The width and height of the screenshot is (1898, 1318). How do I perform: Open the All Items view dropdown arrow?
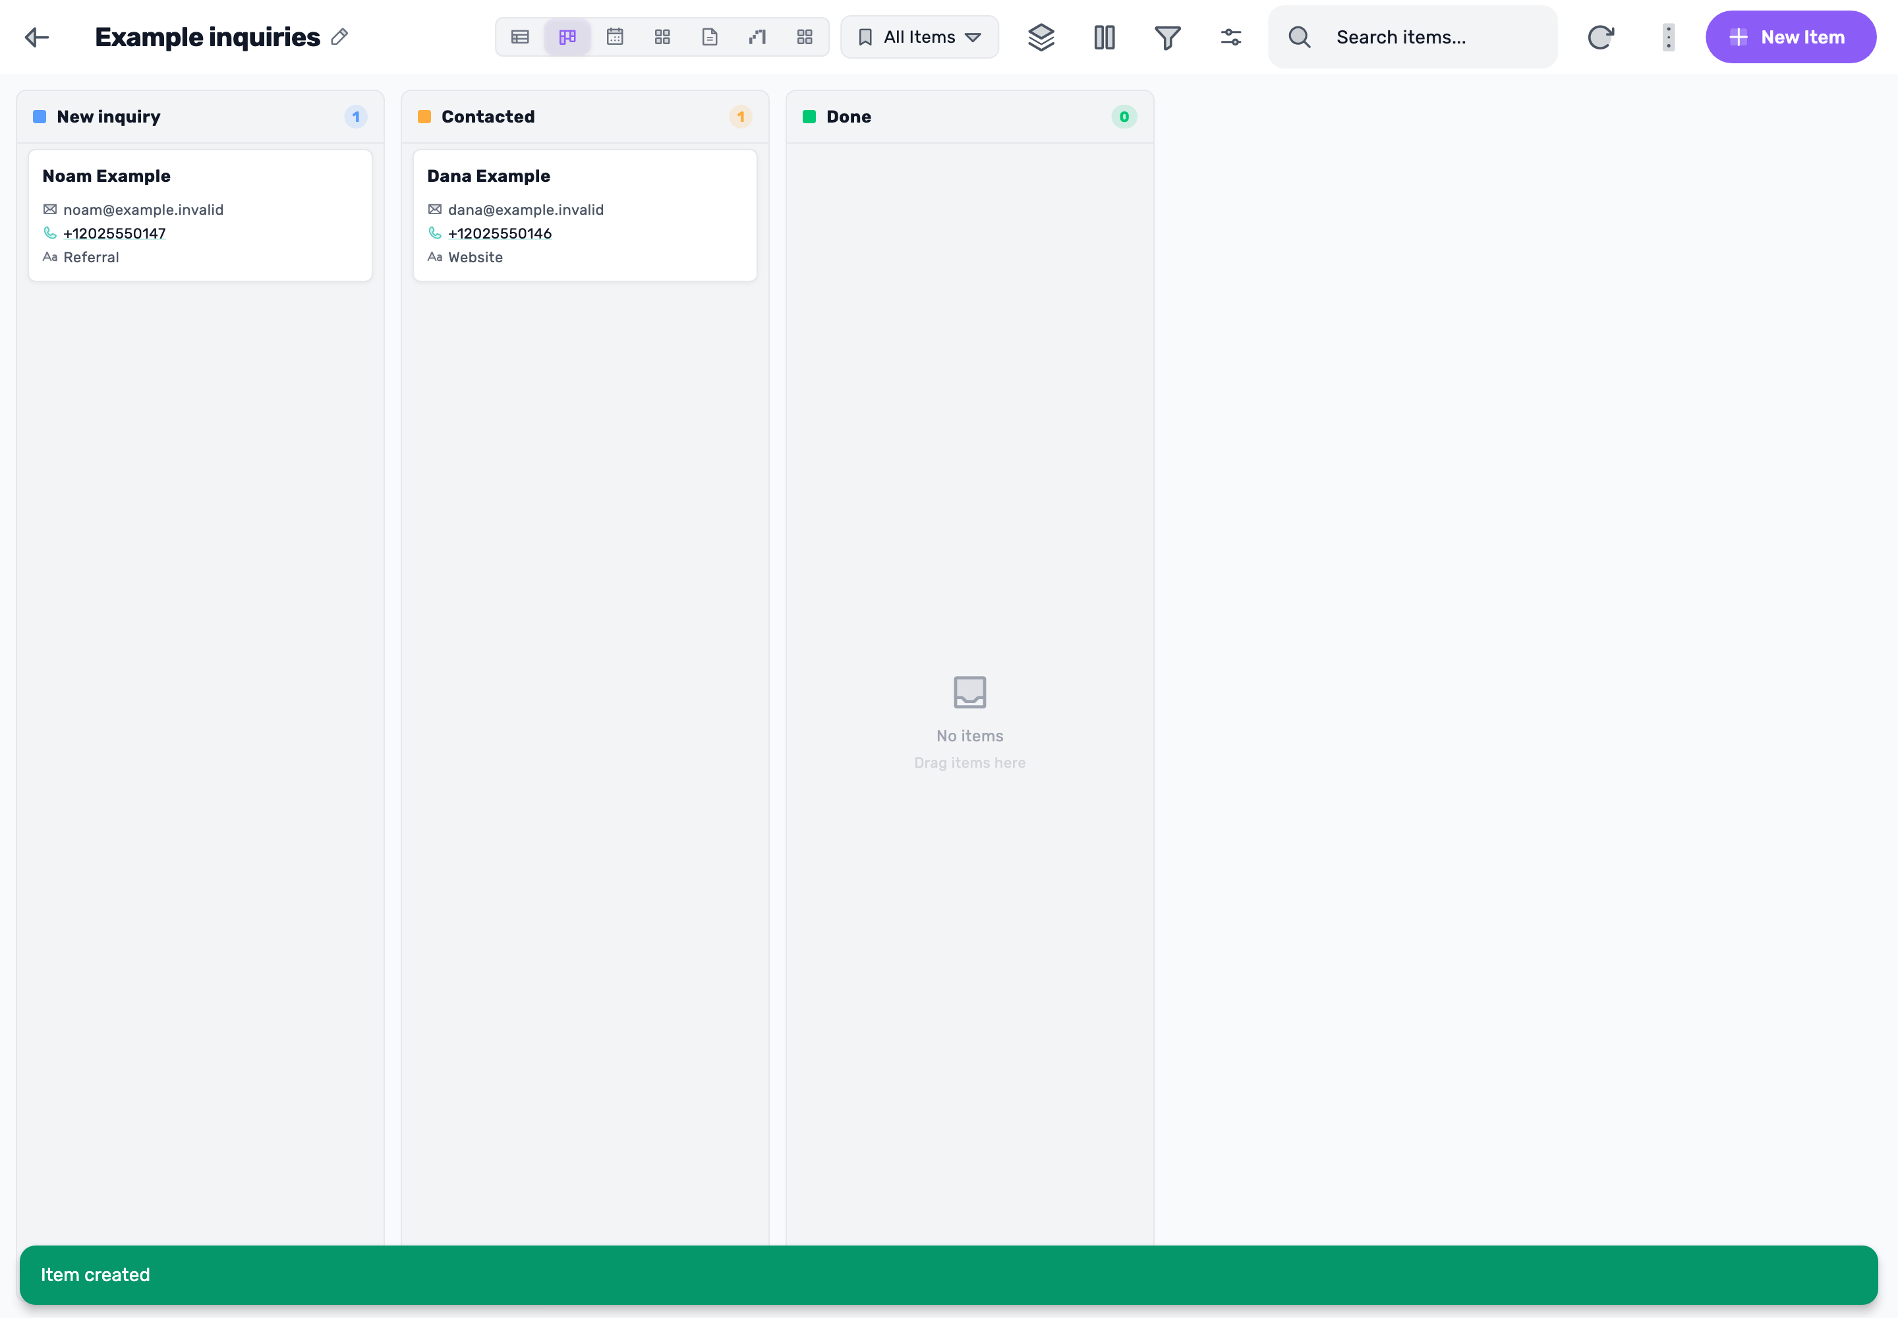(x=973, y=37)
